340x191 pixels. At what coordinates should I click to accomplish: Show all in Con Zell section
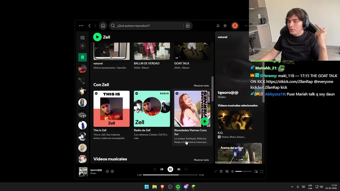201,86
